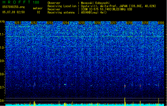
Task: Click the Receiving Location label
Action: coord(62,6)
